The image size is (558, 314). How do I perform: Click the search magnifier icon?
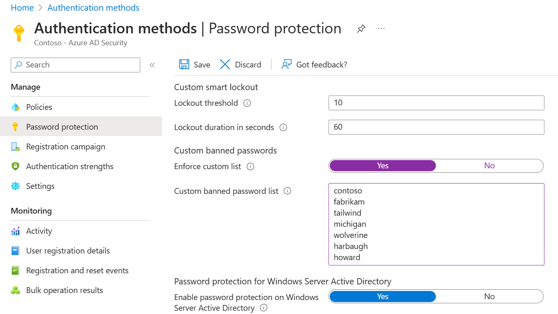[x=19, y=65]
